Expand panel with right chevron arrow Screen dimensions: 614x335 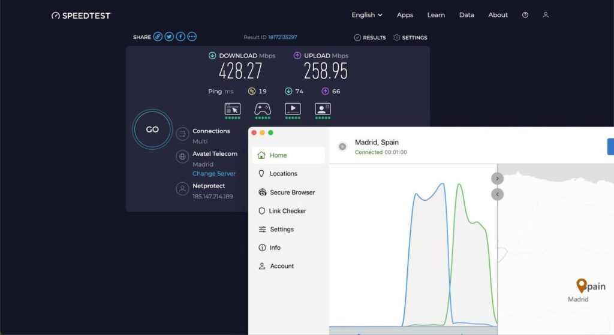coord(497,179)
